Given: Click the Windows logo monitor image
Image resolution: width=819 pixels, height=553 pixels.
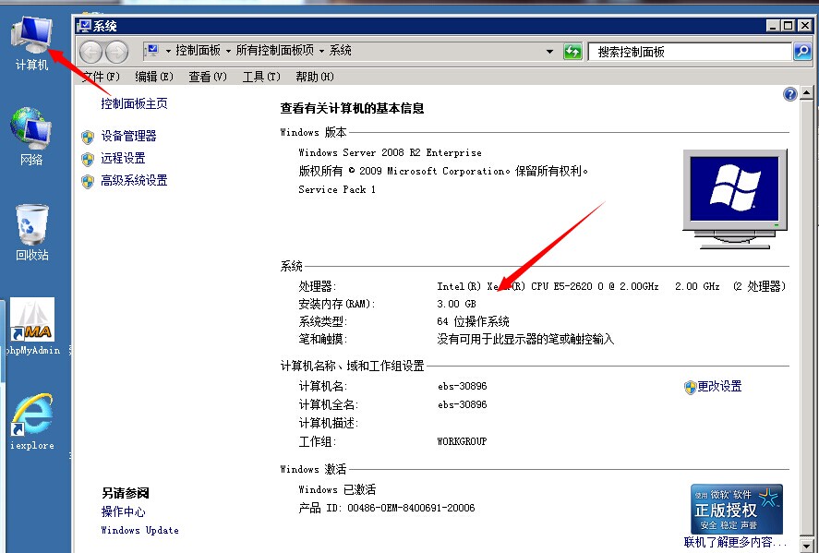Looking at the screenshot, I should tap(734, 199).
